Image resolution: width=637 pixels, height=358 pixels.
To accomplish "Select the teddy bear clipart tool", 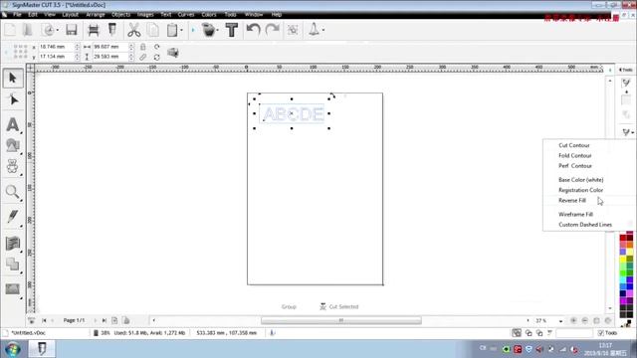I will tap(13, 166).
